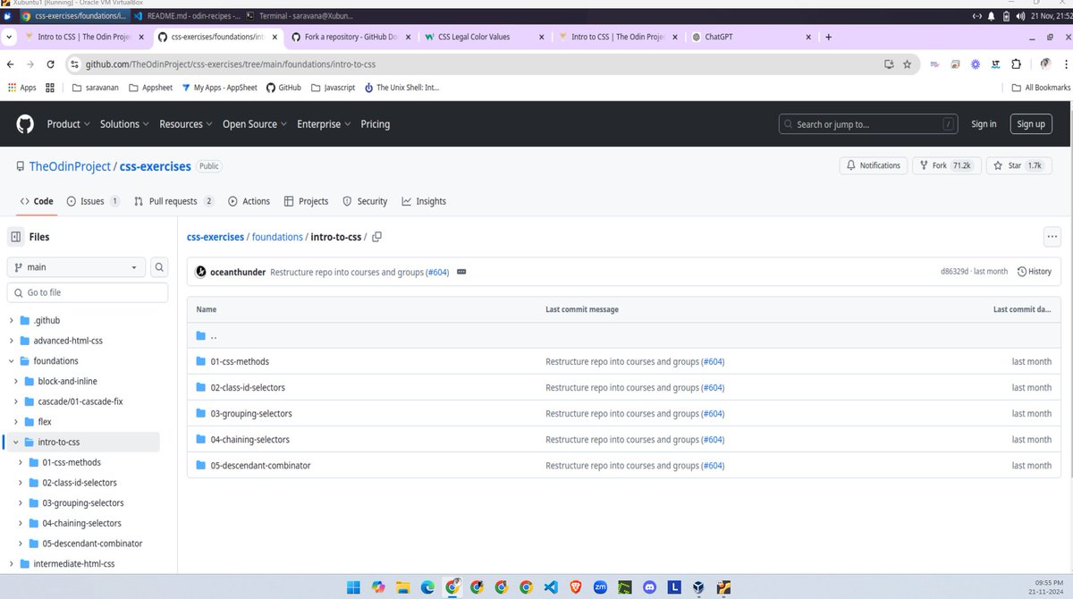Open the Actions tab
This screenshot has width=1073, height=599.
(x=249, y=201)
